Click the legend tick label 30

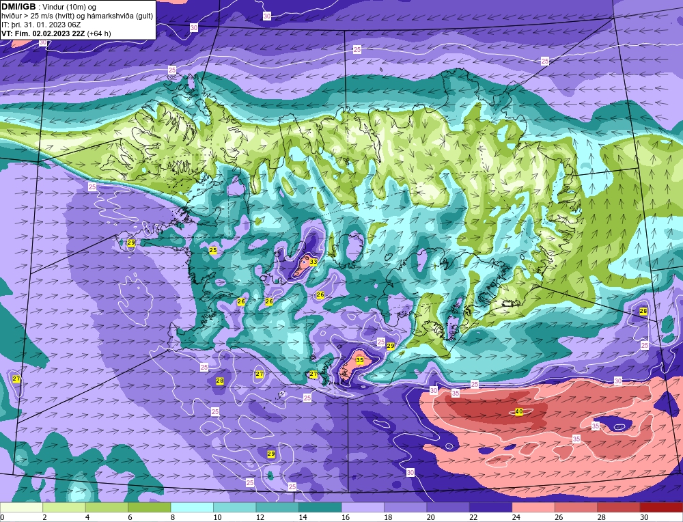644,517
